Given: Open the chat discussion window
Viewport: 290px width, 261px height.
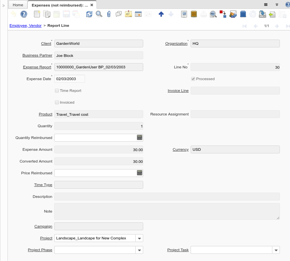Looking at the screenshot, I should coord(118,14).
